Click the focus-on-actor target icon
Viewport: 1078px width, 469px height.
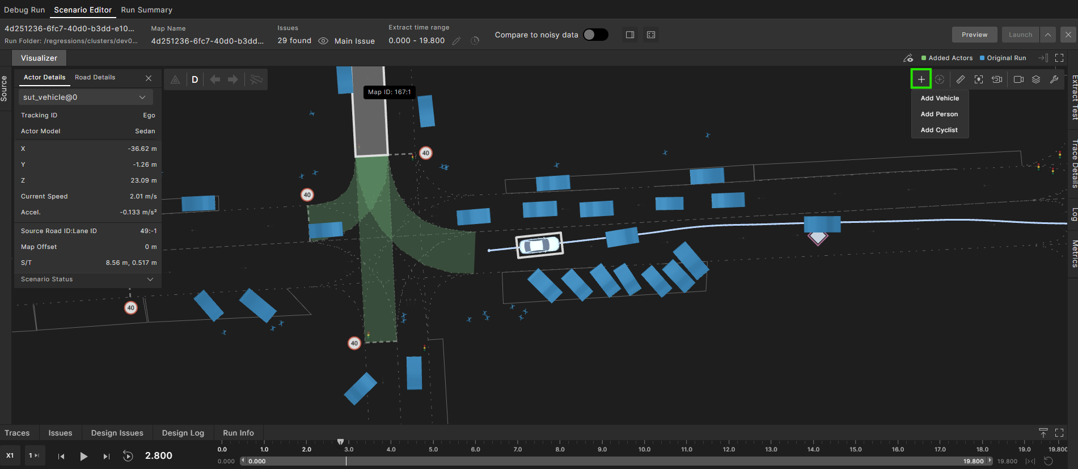(x=979, y=79)
